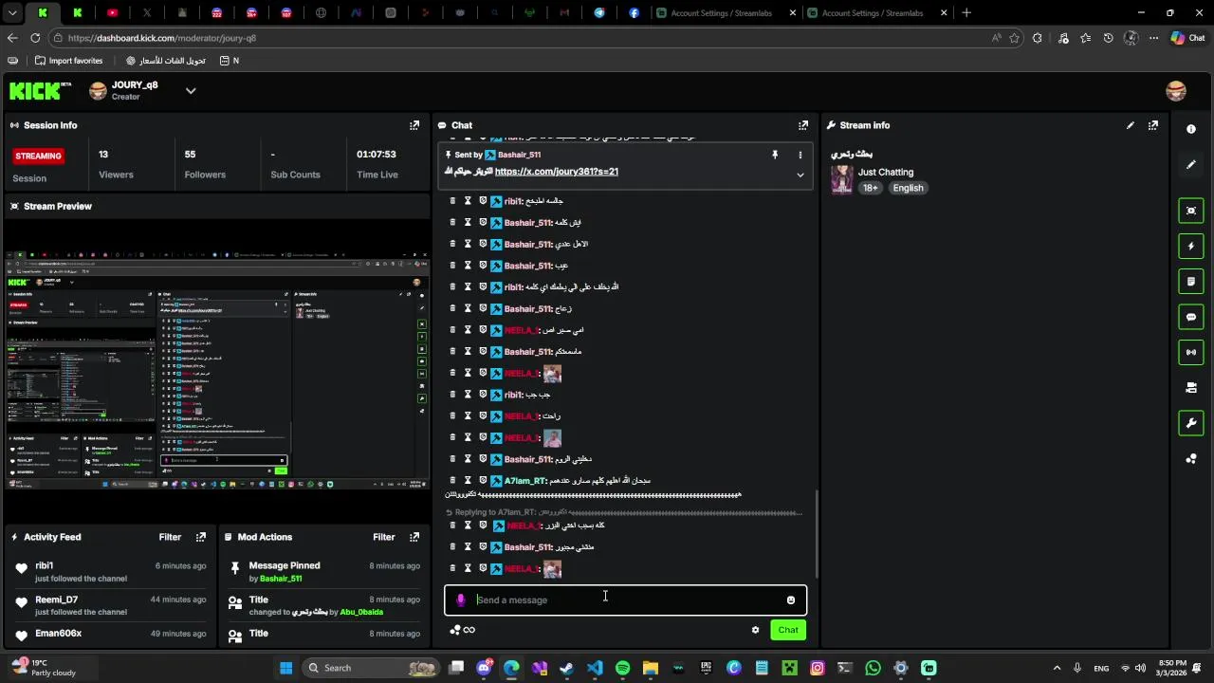
Task: Open the Windows Start menu
Action: pyautogui.click(x=285, y=668)
